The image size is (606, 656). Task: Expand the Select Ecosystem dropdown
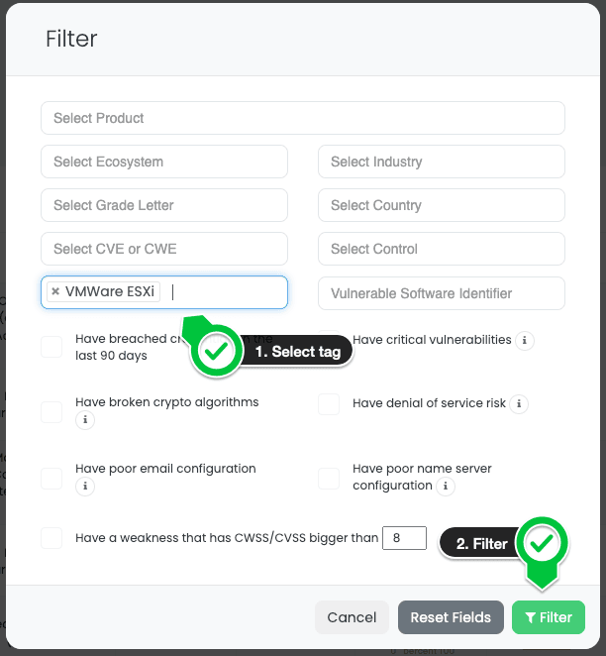[x=164, y=162]
